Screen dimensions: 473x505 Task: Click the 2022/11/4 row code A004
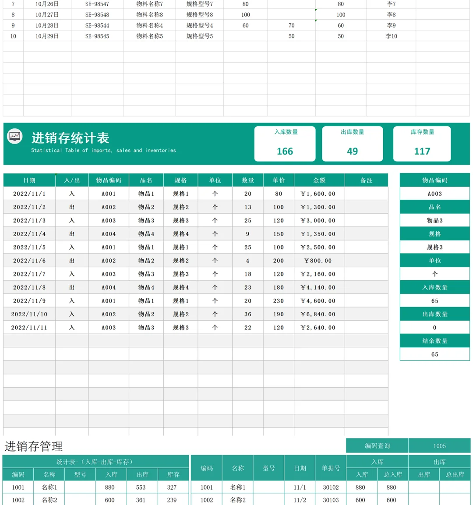(x=109, y=234)
